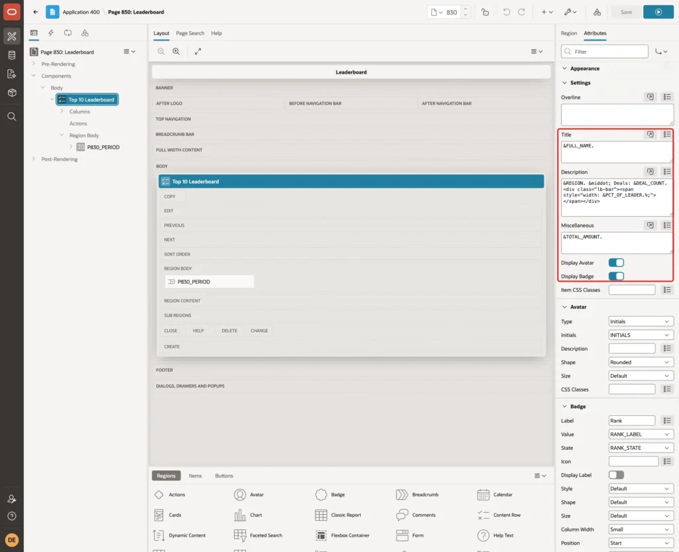Switch gallery to the Buttons tab
This screenshot has height=552, width=679.
pos(224,476)
